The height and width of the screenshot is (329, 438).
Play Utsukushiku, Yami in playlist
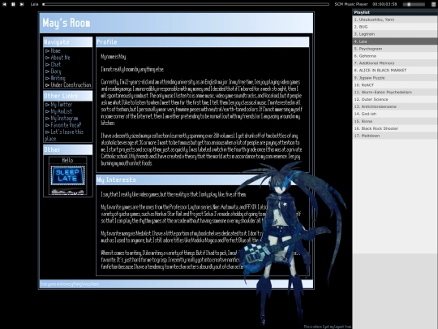[395, 19]
